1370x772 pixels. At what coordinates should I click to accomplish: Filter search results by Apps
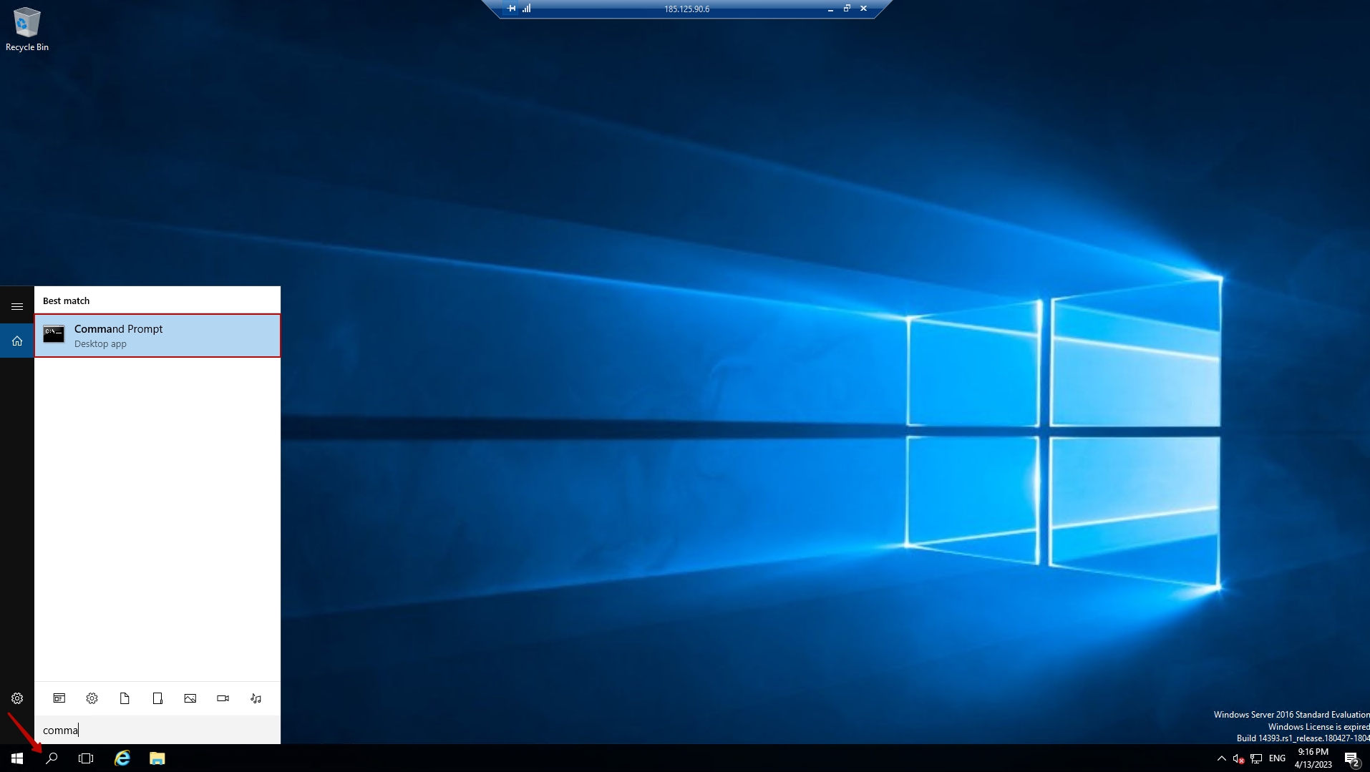point(59,698)
